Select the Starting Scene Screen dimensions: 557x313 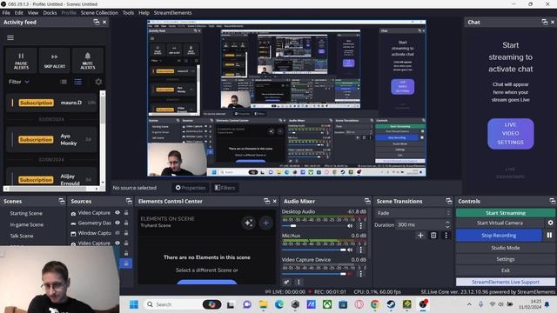pyautogui.click(x=26, y=213)
